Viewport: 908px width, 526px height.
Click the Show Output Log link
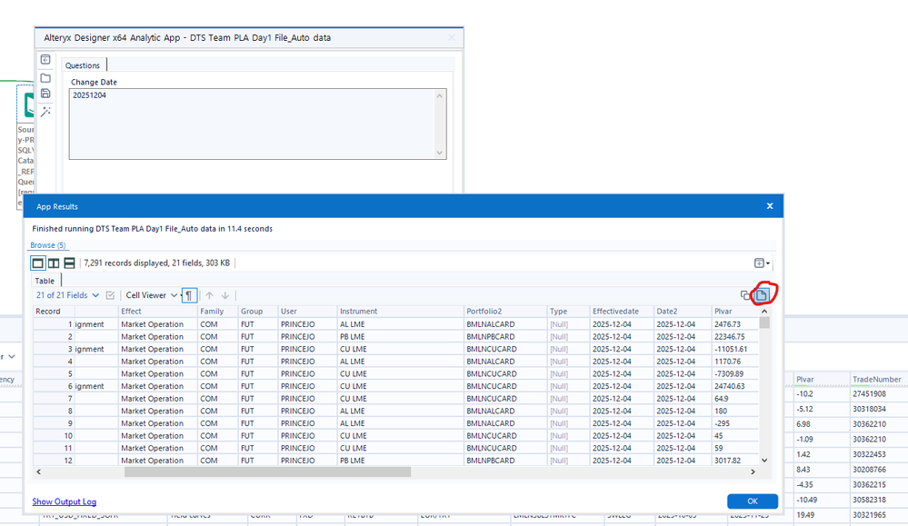coord(65,501)
